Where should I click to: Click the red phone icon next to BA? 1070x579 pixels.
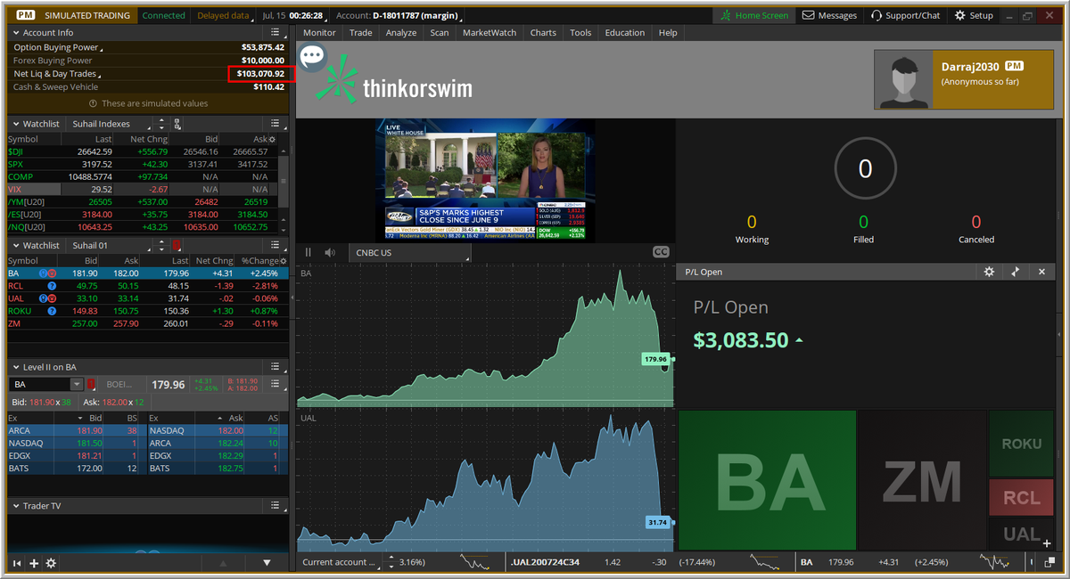pos(53,273)
